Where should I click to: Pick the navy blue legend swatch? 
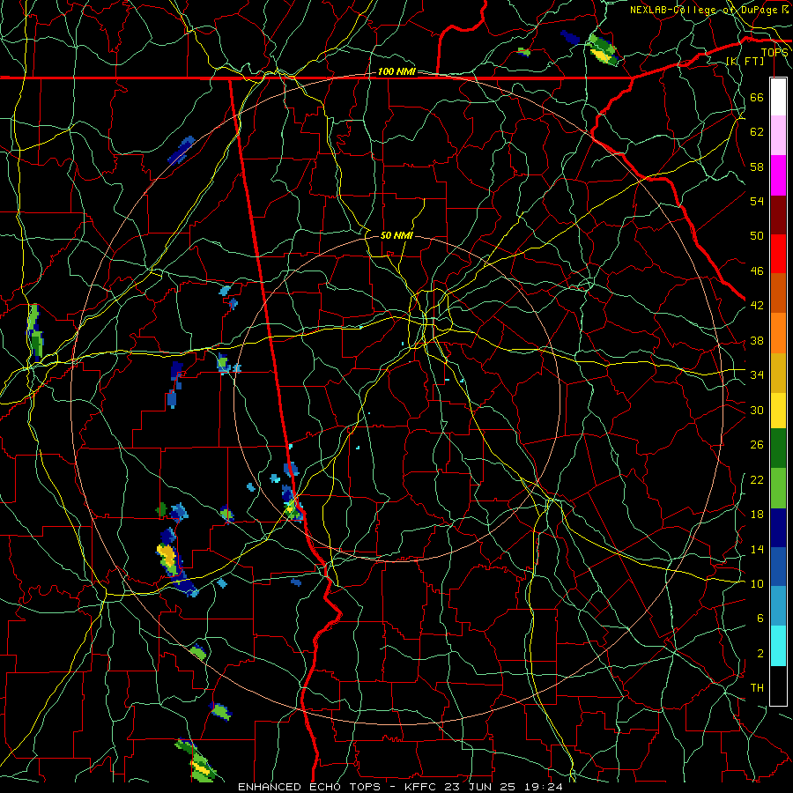tap(778, 528)
